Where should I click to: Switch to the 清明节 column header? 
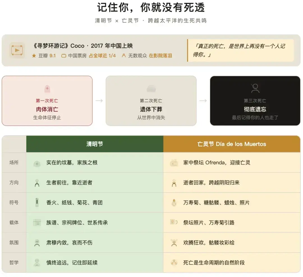pos(95,144)
